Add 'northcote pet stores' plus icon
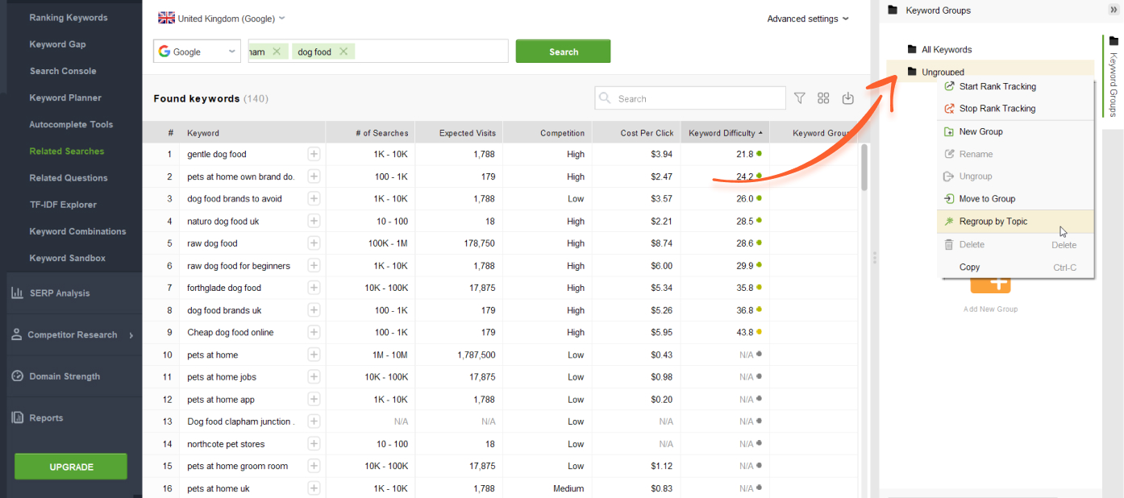The width and height of the screenshot is (1124, 498). 314,444
